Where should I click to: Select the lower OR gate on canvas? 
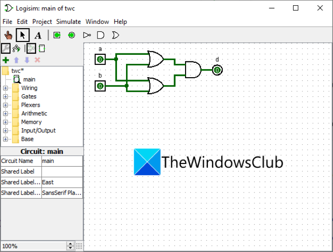[156, 86]
